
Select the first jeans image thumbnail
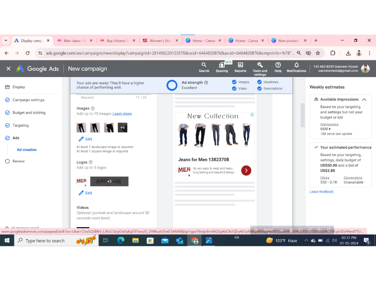[81, 127]
